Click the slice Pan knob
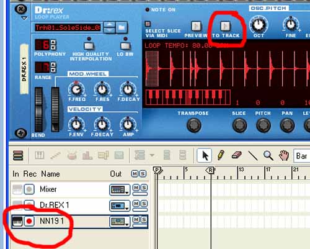This screenshot has width=310, height=249. pyautogui.click(x=287, y=125)
